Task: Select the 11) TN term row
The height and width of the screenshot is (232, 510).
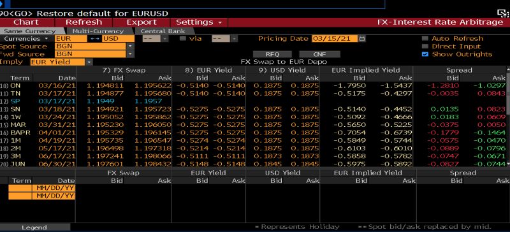Action: point(254,94)
